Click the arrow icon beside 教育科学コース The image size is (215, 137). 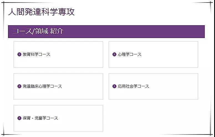pyautogui.click(x=19, y=54)
